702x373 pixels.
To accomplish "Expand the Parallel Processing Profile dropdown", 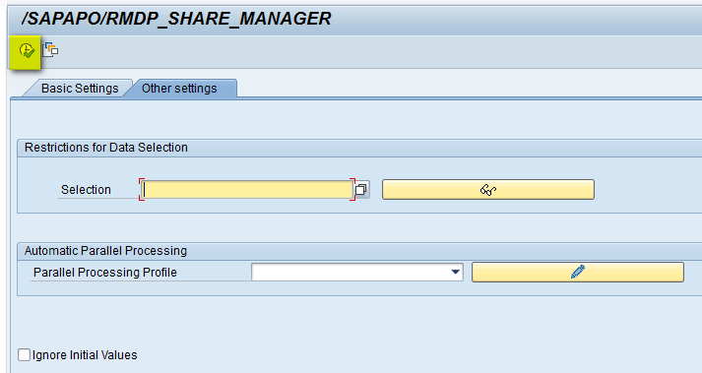I will click(455, 272).
